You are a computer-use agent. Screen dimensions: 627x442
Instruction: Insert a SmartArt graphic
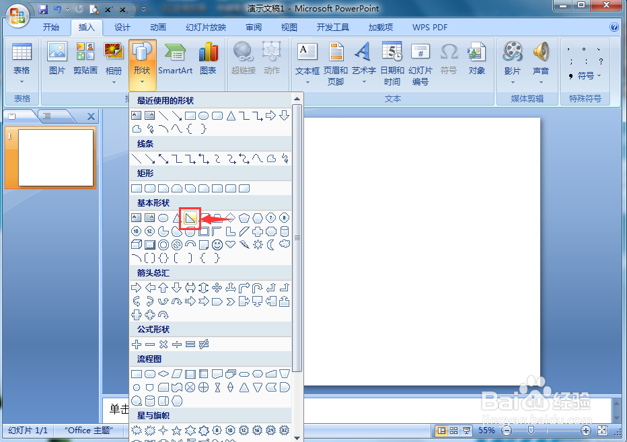click(x=175, y=59)
